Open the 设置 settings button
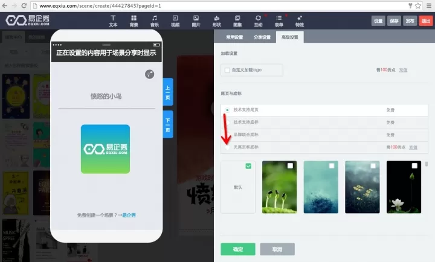 click(378, 21)
